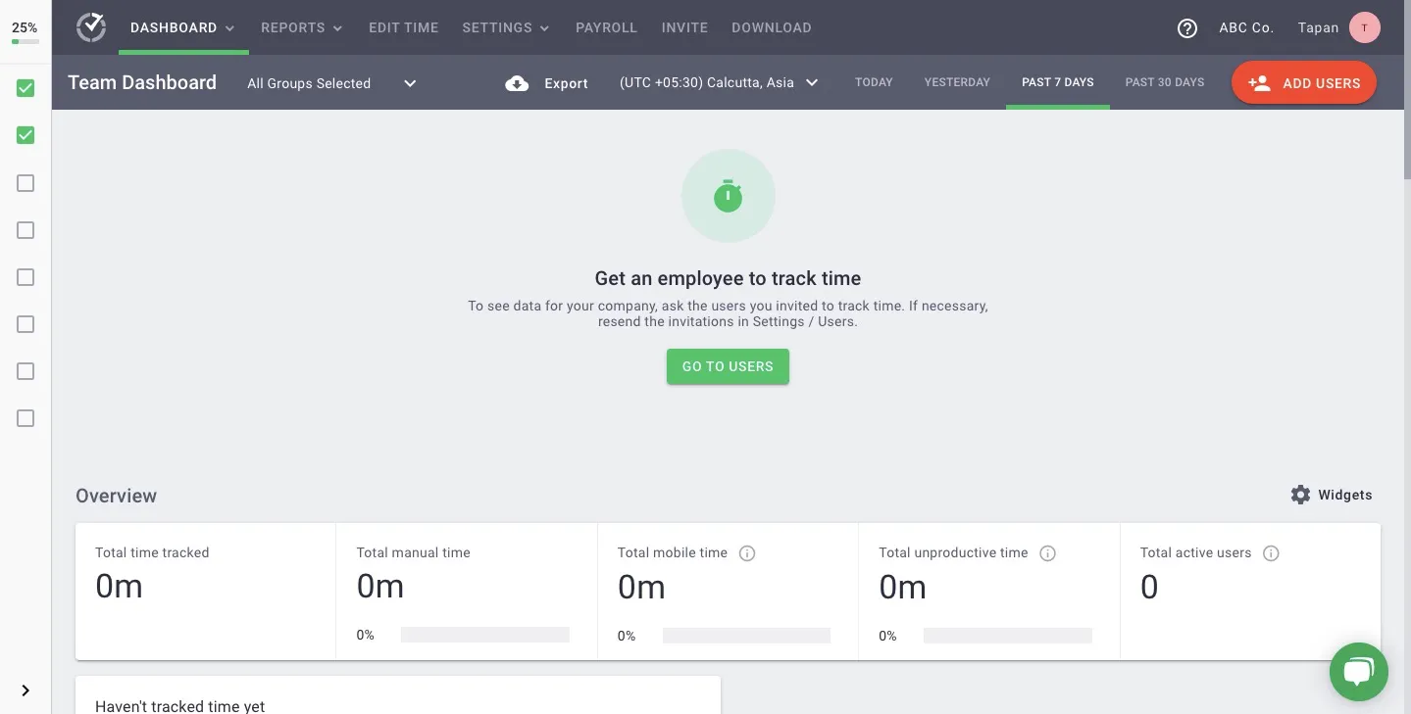This screenshot has width=1411, height=714.
Task: Click the Go To Users button
Action: click(728, 366)
